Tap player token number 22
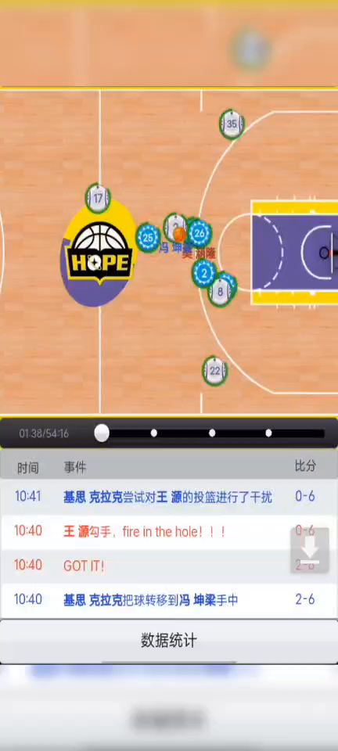Image resolution: width=338 pixels, height=751 pixels. pyautogui.click(x=214, y=371)
